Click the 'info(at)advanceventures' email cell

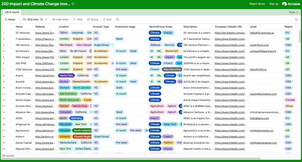click(265, 112)
